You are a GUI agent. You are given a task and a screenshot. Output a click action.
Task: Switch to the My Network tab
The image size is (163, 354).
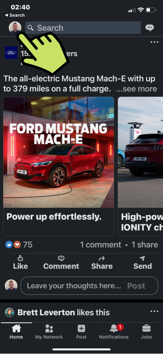(49, 332)
